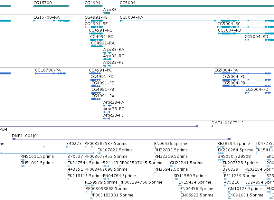The height and width of the screenshot is (200, 274).
Task: Select the DME1-001J01 clone label
Action: point(25,136)
